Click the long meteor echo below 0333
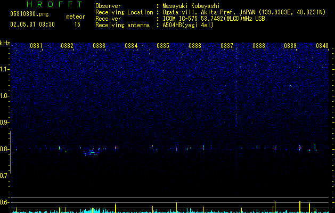The image size is (335, 213). click(92, 153)
